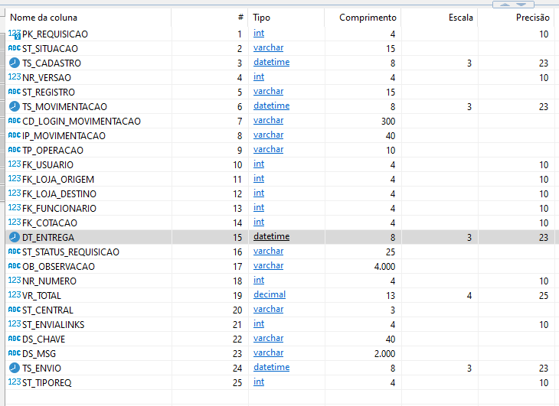Select the DS_MSG column name
Screen dimensions: 559x406
point(39,354)
